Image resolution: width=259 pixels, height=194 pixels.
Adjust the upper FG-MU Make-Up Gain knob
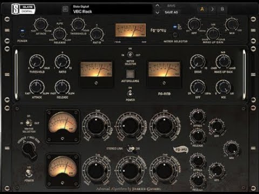pos(164,126)
